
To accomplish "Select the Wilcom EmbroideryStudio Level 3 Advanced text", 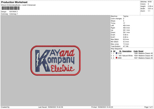I will click(18, 5).
